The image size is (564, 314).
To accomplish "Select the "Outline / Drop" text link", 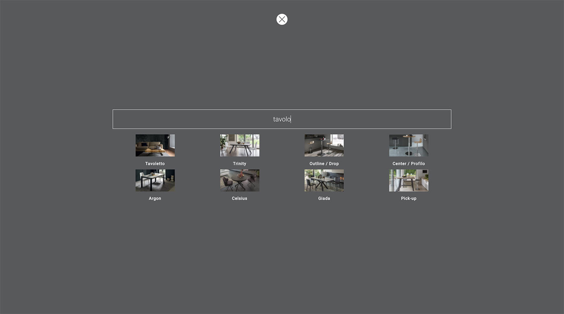I will tap(324, 164).
